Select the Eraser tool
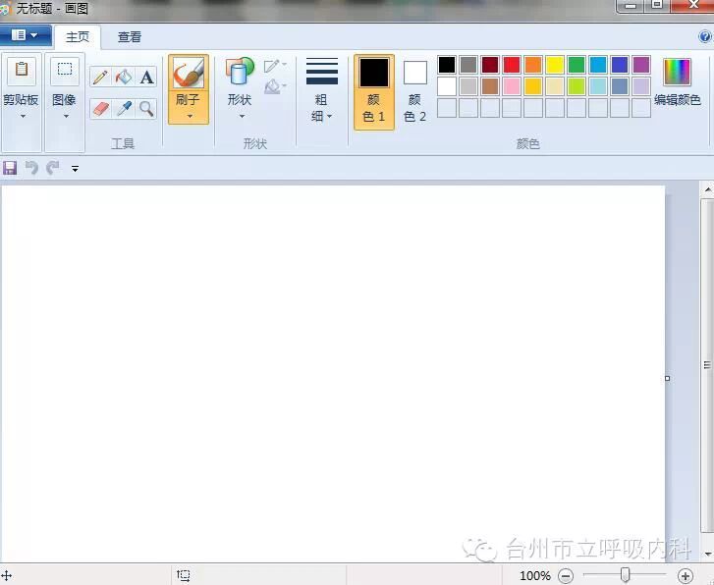This screenshot has width=714, height=585. pos(100,109)
